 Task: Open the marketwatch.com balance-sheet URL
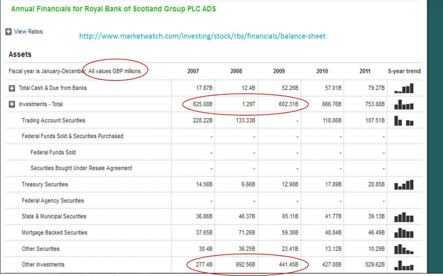point(202,36)
